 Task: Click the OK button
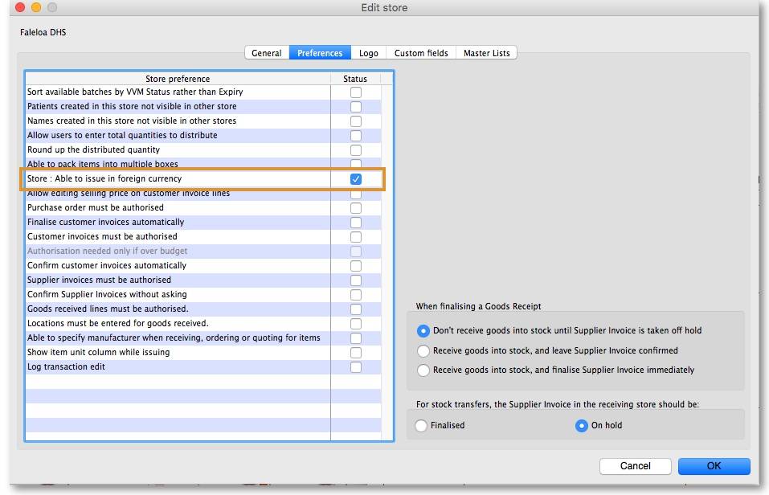click(714, 466)
